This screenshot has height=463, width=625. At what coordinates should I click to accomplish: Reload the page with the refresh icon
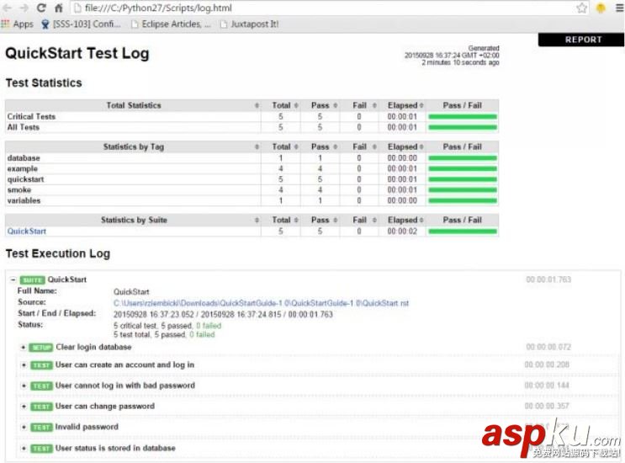coord(41,8)
